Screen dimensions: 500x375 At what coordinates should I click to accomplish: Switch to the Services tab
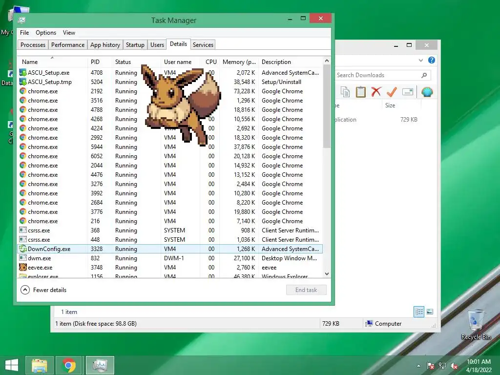point(203,44)
